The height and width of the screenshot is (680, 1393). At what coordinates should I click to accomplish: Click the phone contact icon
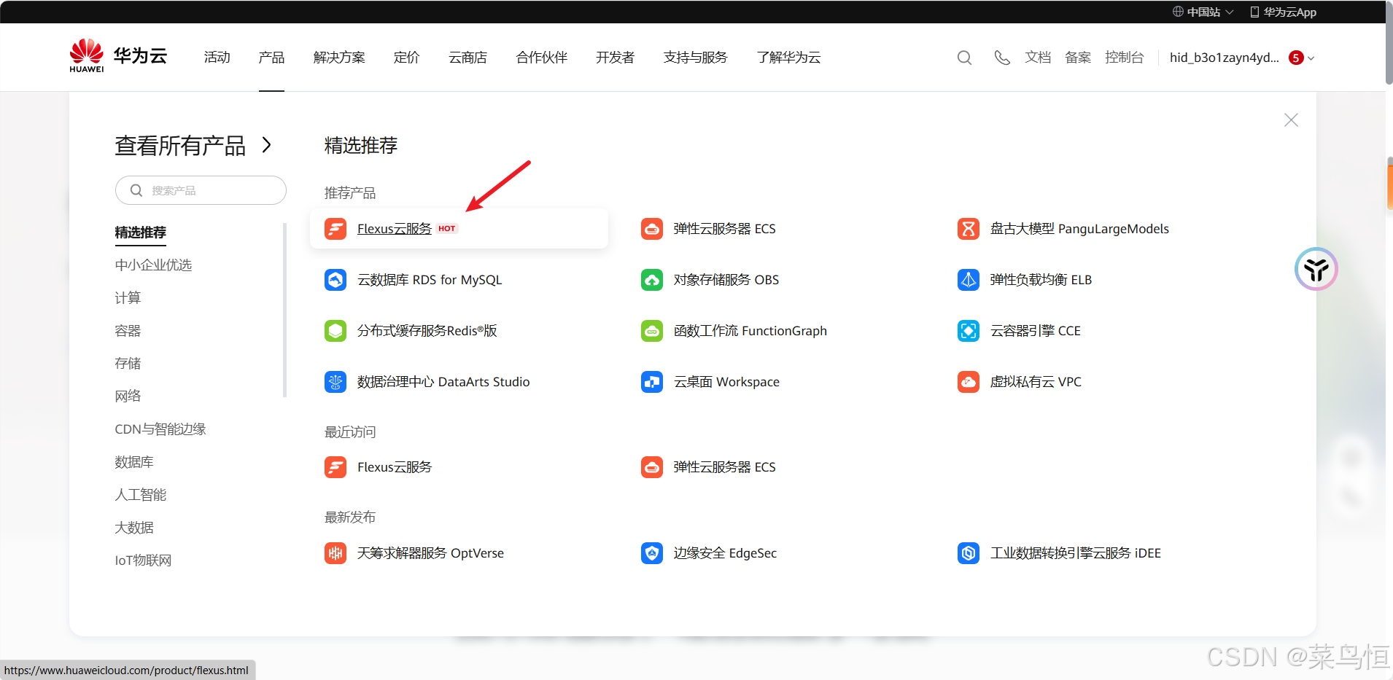[x=1001, y=58]
